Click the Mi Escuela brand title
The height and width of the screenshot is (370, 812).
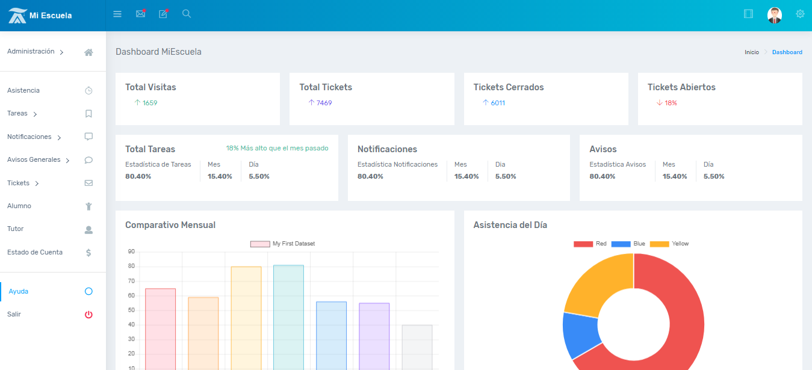tap(51, 16)
